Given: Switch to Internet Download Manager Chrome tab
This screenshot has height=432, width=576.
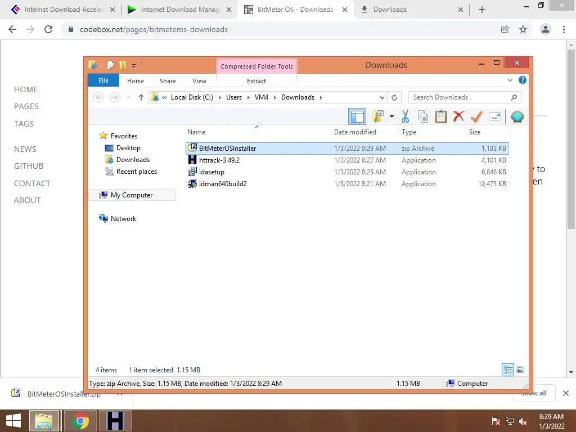Looking at the screenshot, I should pyautogui.click(x=179, y=10).
